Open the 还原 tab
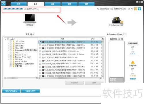Screen dimensions: 144x104 pyautogui.click(x=52, y=4)
